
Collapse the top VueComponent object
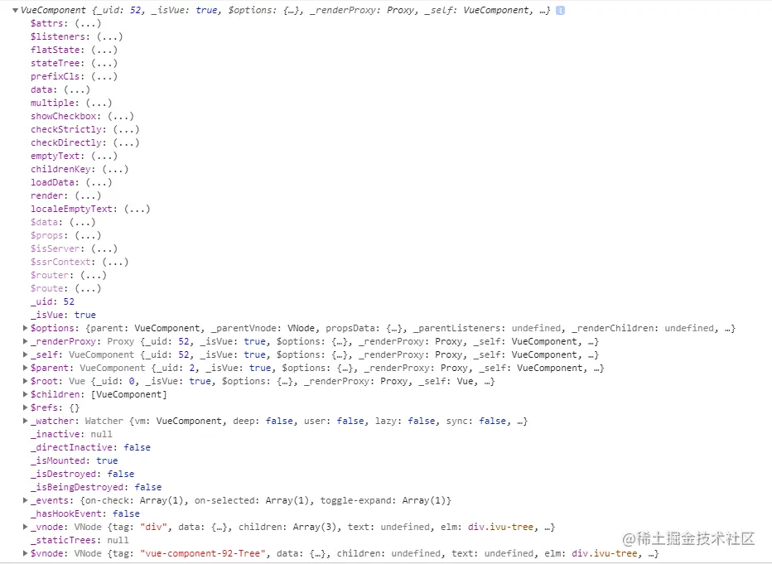tap(15, 10)
